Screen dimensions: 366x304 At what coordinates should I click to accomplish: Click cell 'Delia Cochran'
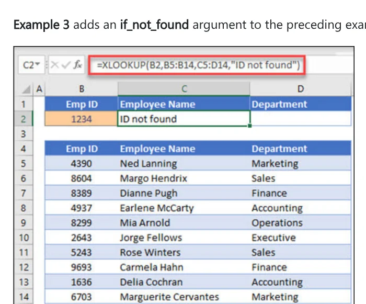184,282
